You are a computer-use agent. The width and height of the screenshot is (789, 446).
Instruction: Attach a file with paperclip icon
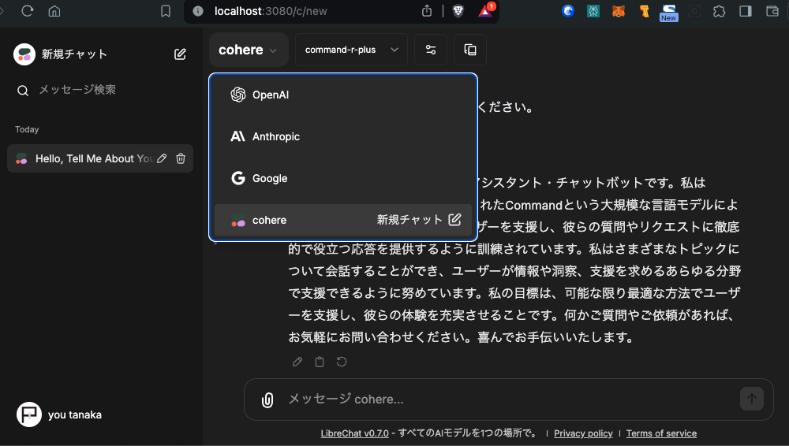267,400
